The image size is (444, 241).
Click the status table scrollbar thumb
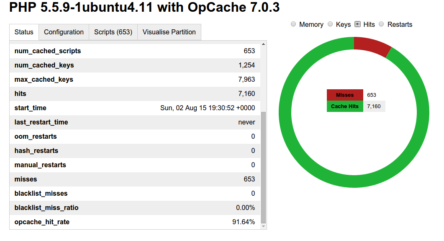[x=263, y=168]
